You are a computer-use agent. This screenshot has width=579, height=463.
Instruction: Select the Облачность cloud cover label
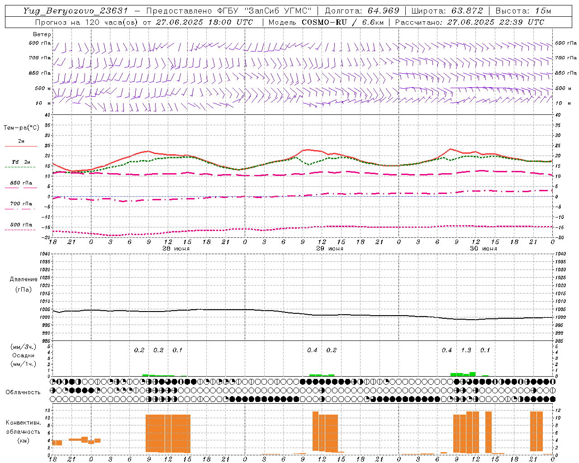pyautogui.click(x=23, y=392)
